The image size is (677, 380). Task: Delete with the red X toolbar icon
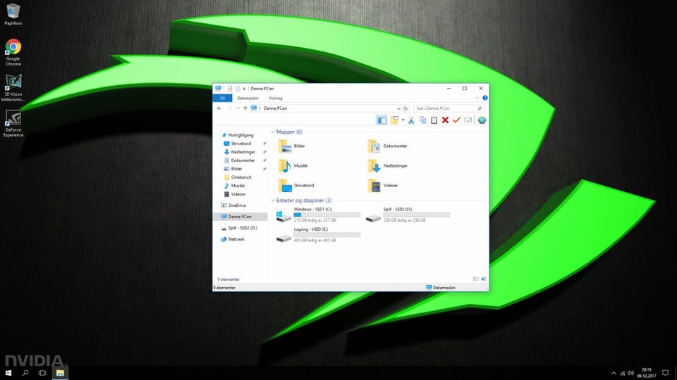click(445, 120)
